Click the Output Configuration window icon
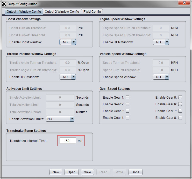Image resolution: width=192 pixels, height=179 pixels. tap(4, 4)
